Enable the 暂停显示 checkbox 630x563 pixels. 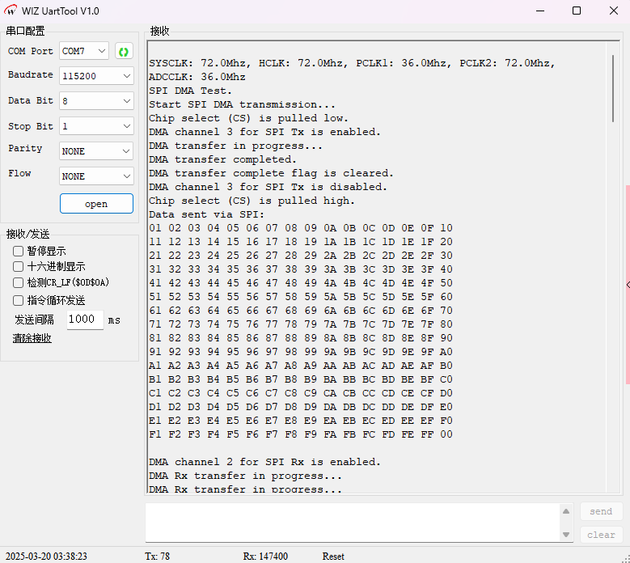click(x=18, y=252)
